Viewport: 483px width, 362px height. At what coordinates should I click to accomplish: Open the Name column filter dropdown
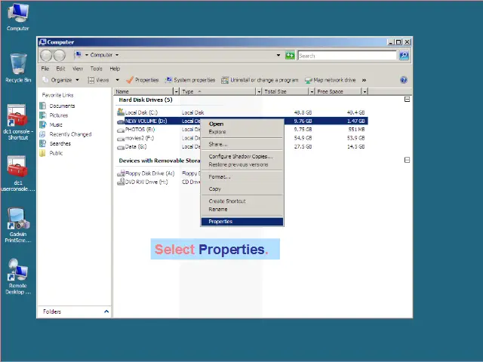pos(177,91)
